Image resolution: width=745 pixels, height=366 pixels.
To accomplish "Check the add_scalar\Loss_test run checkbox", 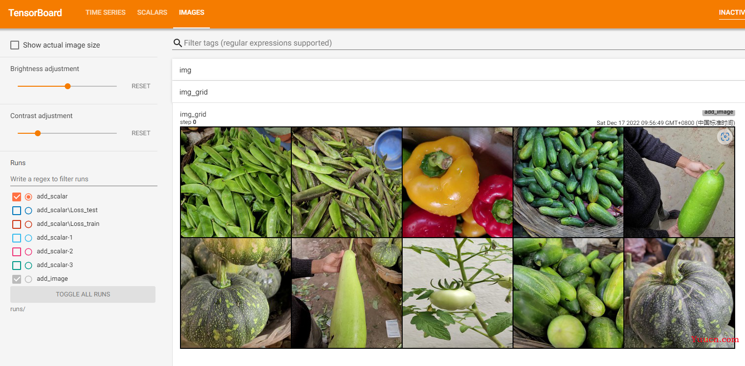I will (x=17, y=211).
